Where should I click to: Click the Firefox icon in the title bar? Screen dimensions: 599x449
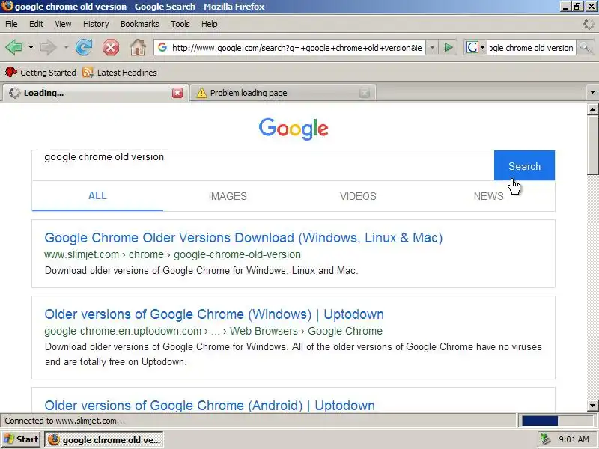(7, 7)
